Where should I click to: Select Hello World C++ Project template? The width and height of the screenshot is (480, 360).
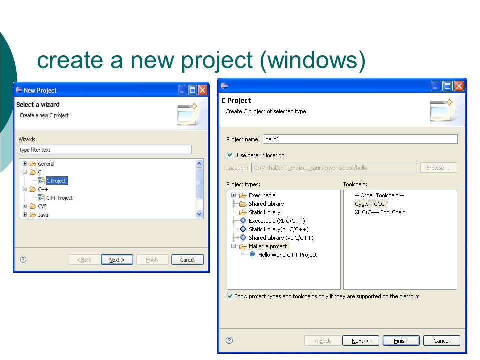(x=288, y=255)
